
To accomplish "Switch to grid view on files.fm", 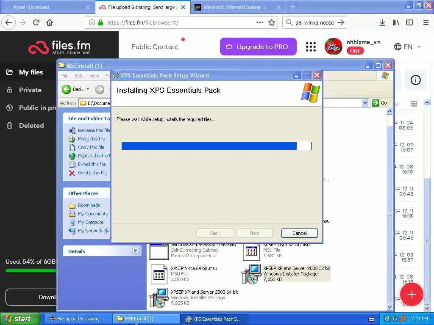I will [414, 104].
